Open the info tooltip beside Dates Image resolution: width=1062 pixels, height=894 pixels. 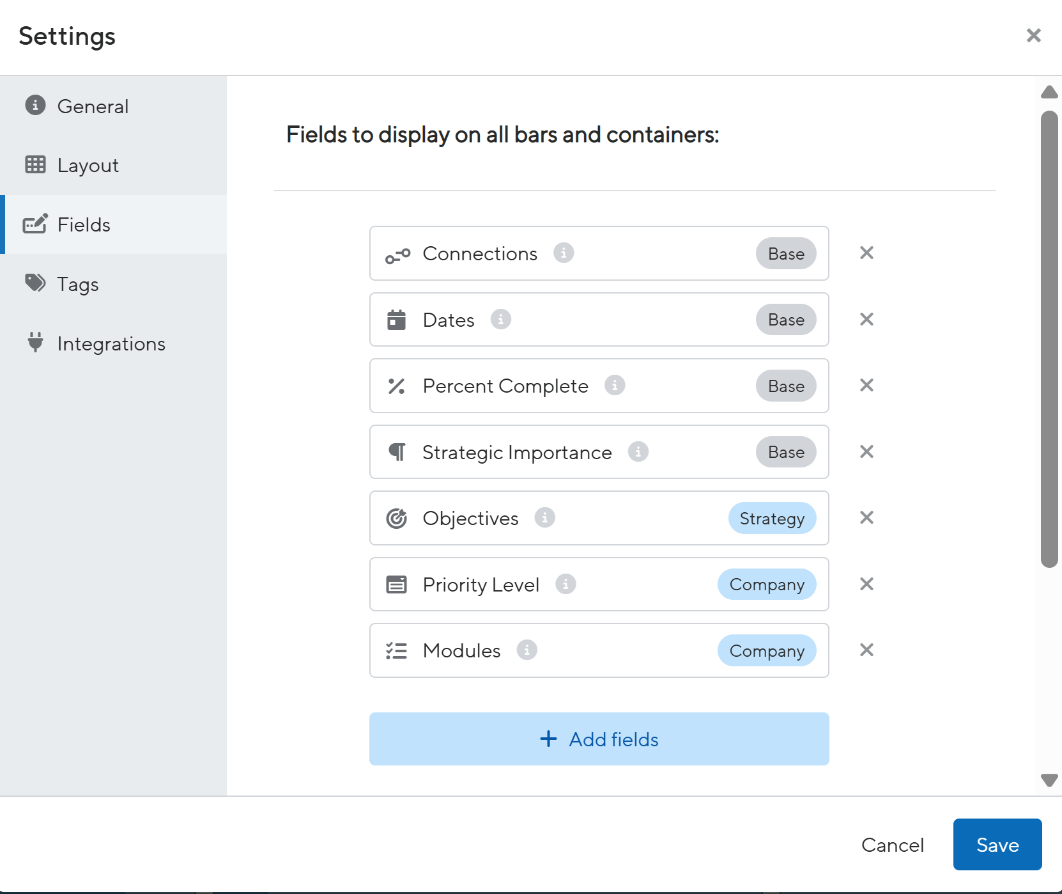pos(502,320)
